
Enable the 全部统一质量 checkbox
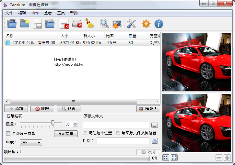pos(8,134)
